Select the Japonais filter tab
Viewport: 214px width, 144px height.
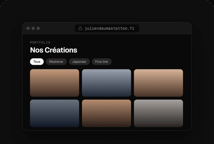(x=79, y=61)
